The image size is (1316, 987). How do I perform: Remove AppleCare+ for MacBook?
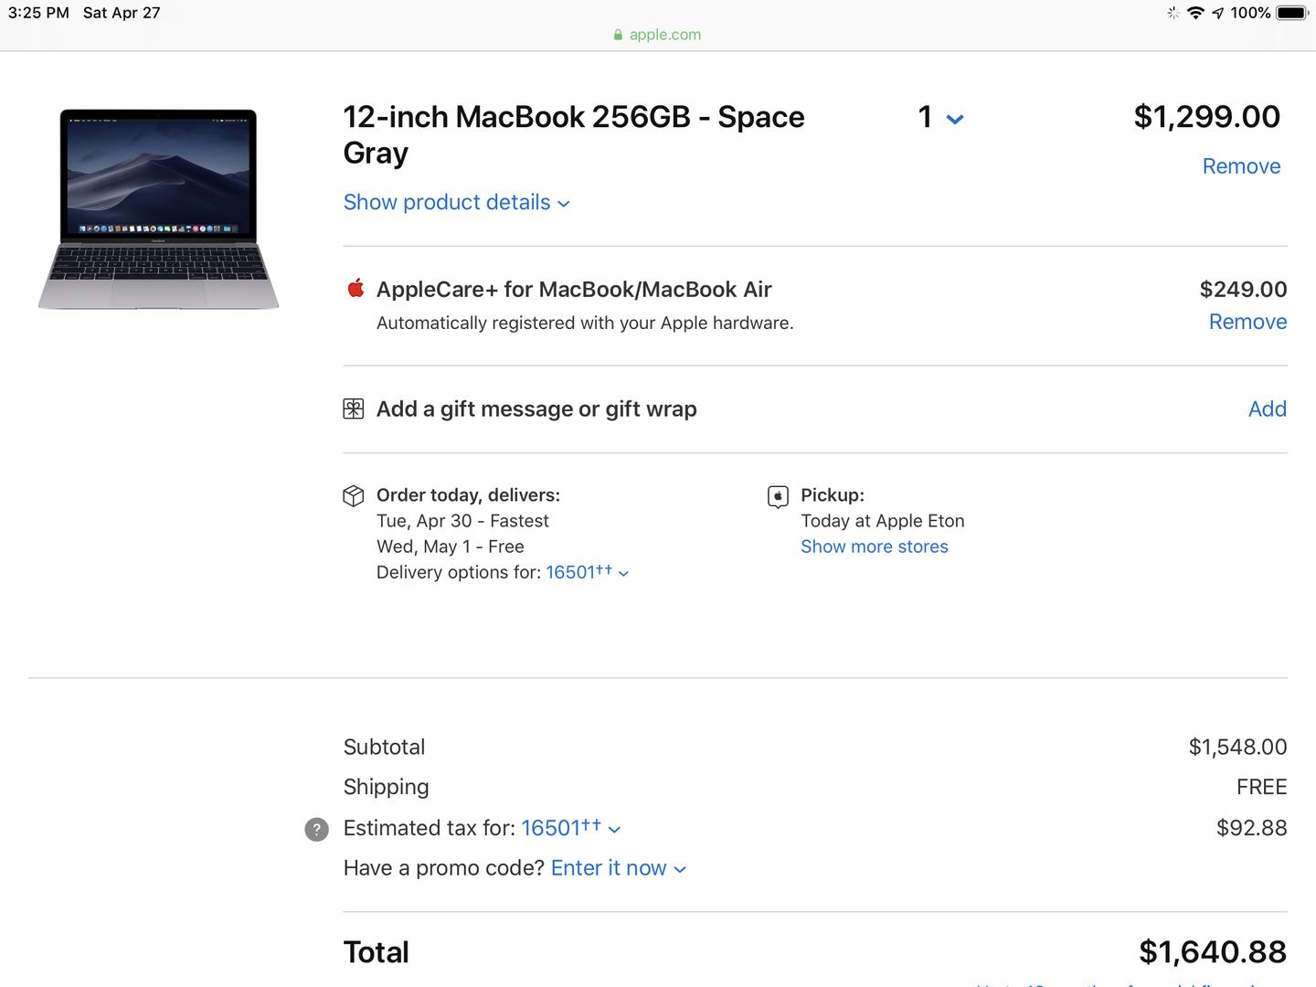pyautogui.click(x=1247, y=322)
